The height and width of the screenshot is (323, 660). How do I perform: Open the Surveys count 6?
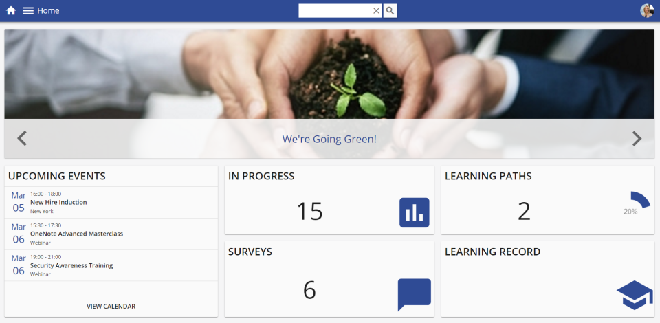pos(309,290)
